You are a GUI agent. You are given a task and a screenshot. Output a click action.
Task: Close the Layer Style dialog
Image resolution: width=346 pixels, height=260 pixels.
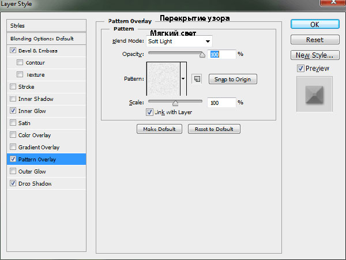click(333, 3)
